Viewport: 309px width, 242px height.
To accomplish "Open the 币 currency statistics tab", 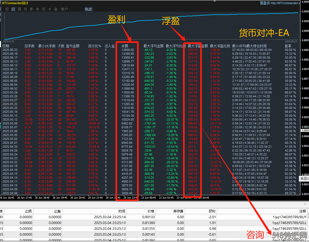I will tap(43, 9).
